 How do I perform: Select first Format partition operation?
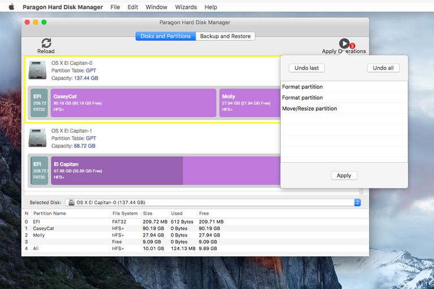[x=344, y=87]
